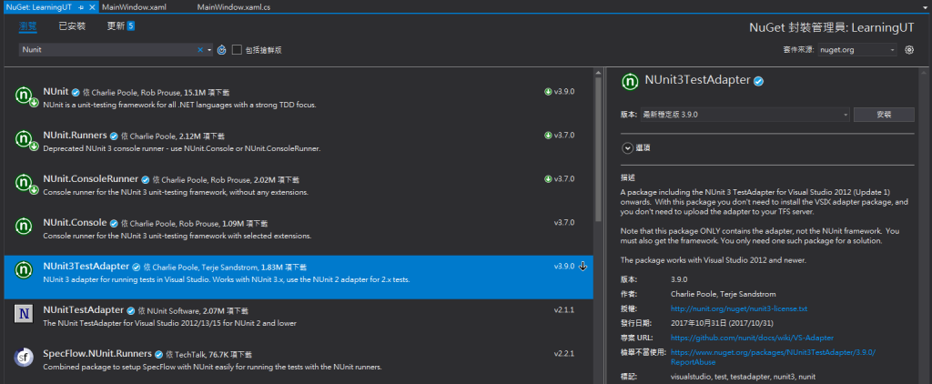Open the VS-Adapter project URL link
932x384 pixels.
click(x=752, y=338)
